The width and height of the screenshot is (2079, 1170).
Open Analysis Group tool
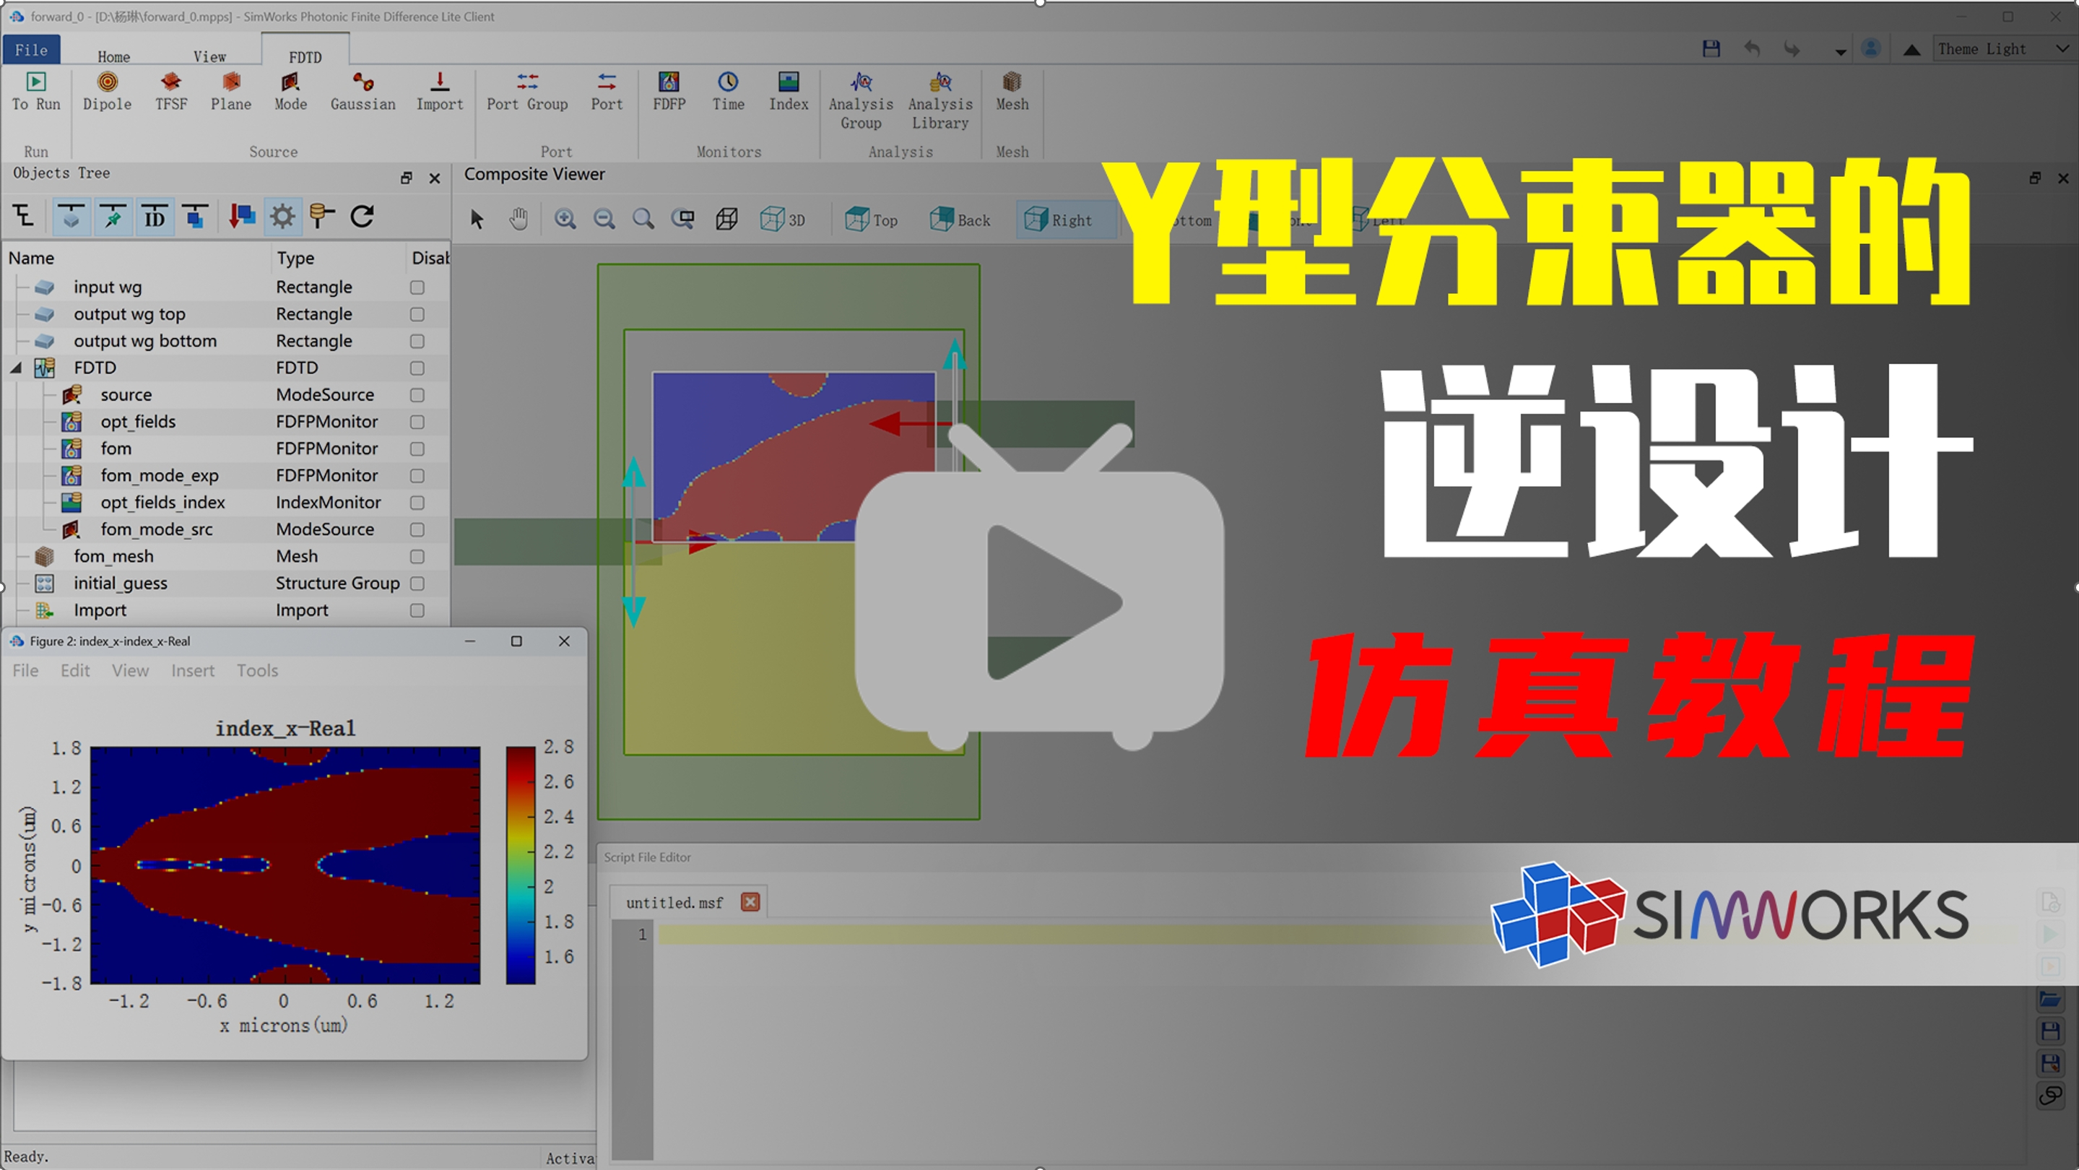[x=860, y=101]
